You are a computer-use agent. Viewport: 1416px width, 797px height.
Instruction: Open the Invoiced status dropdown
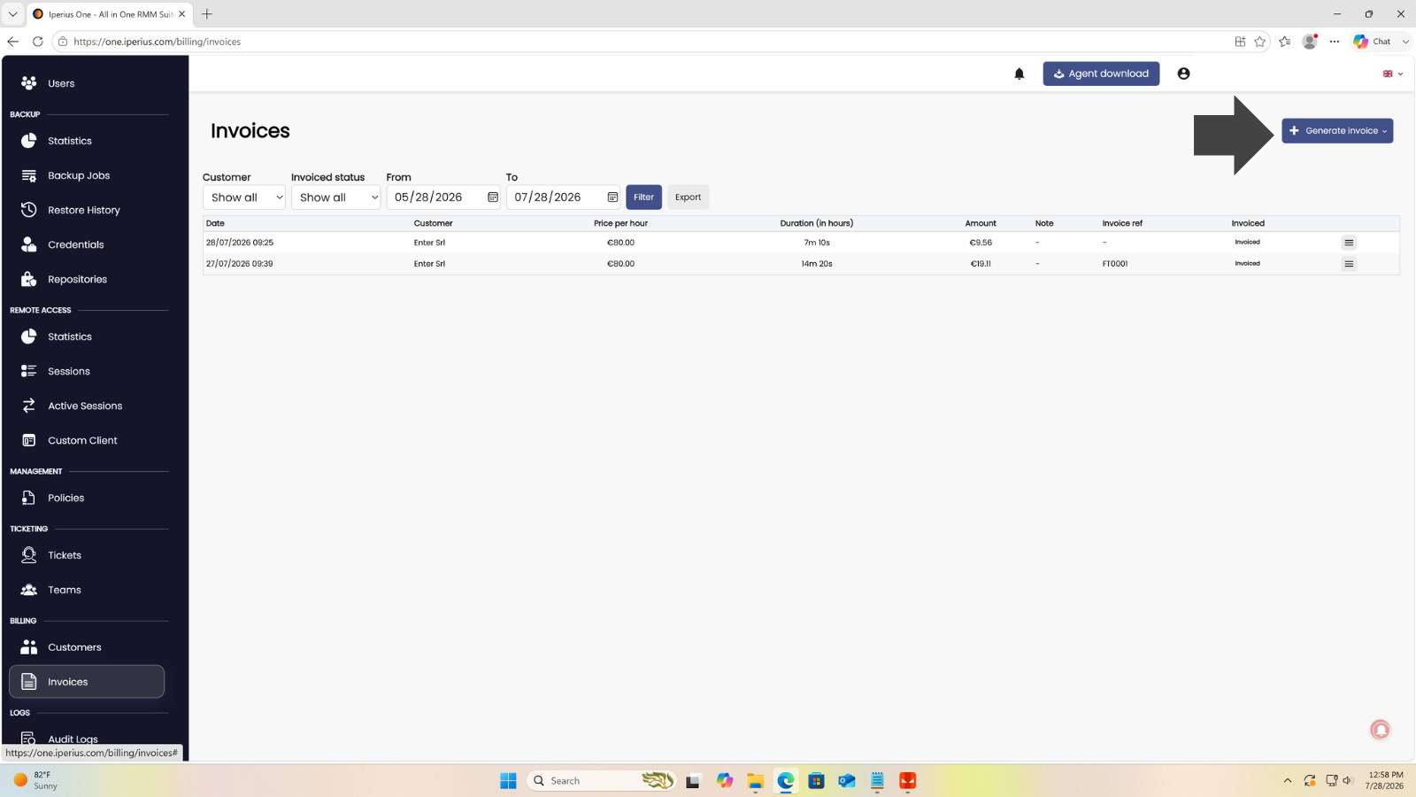pos(335,197)
